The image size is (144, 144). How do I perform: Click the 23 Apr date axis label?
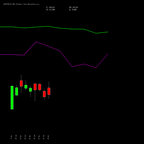pos(30,137)
